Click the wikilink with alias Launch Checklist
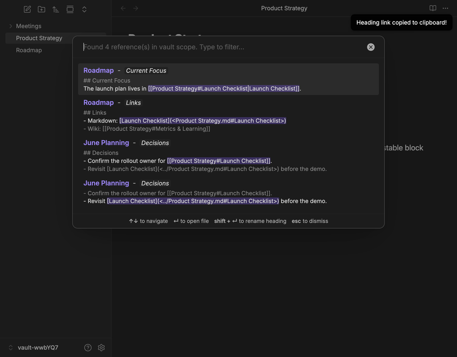The height and width of the screenshot is (357, 457). tap(224, 89)
